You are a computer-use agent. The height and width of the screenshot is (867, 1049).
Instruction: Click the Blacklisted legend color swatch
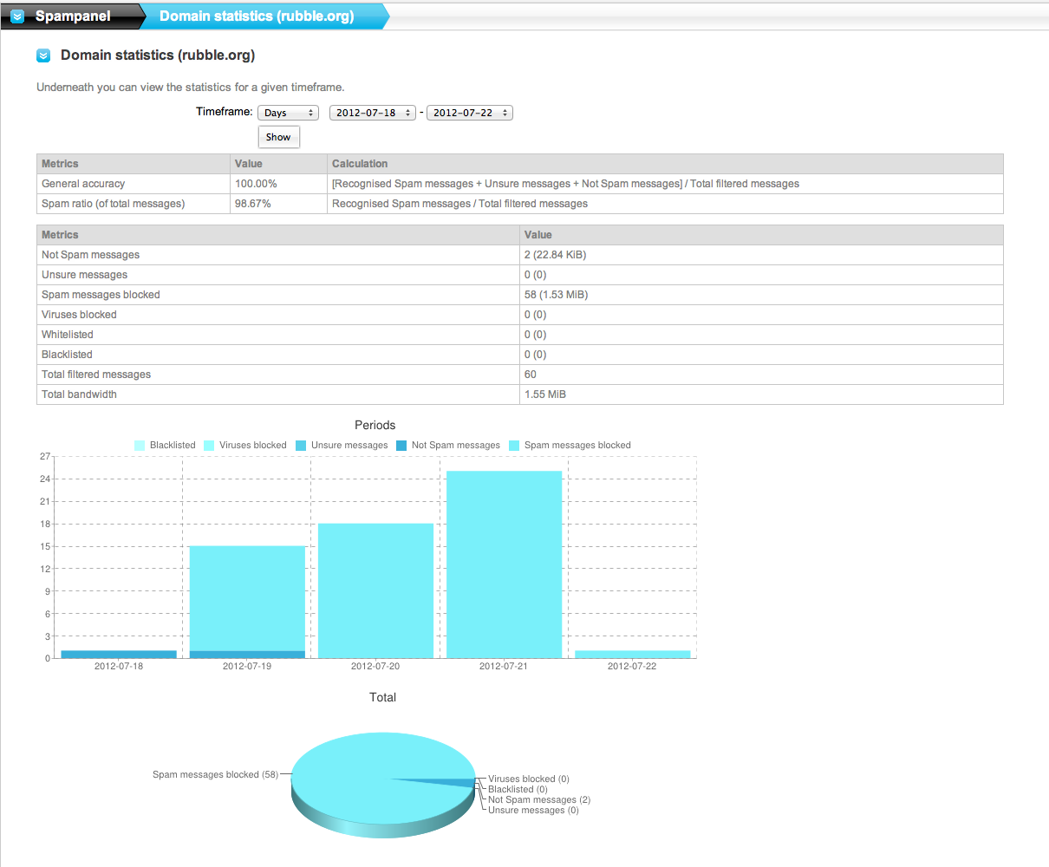140,446
